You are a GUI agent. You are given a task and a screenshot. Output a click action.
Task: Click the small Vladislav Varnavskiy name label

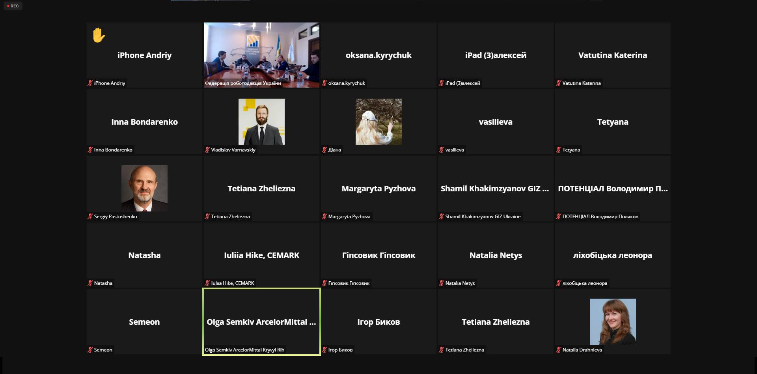[x=233, y=150]
